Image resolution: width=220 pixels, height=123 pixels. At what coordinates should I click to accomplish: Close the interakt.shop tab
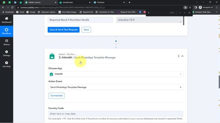(x=90, y=2)
